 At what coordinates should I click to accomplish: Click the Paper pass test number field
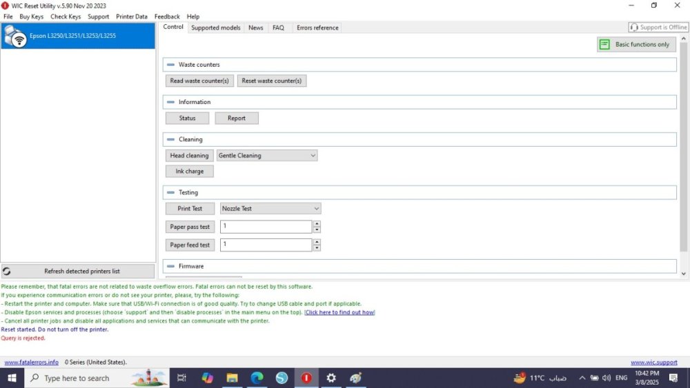(x=266, y=227)
